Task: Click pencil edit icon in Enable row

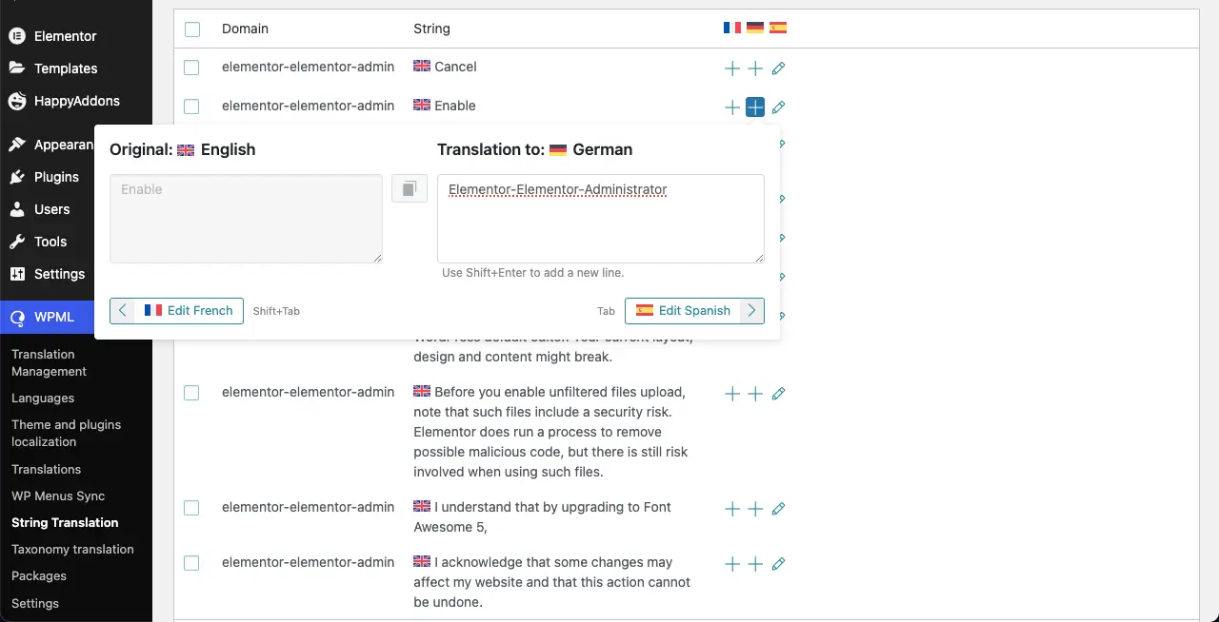Action: pos(778,107)
